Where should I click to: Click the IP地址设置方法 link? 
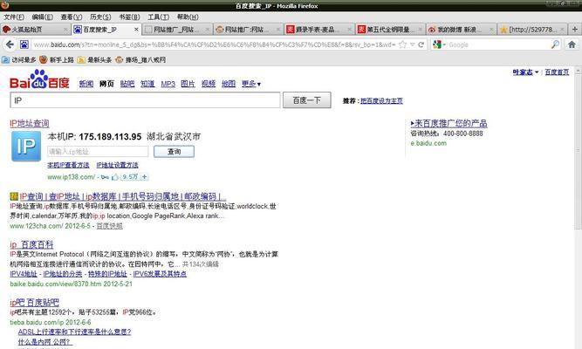[x=117, y=165]
